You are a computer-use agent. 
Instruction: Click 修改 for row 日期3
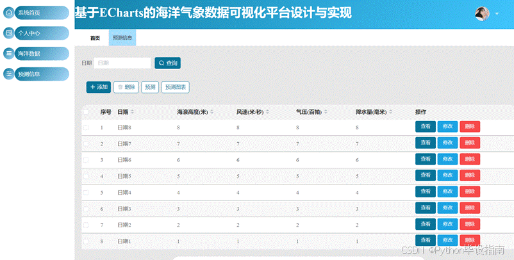pos(447,207)
